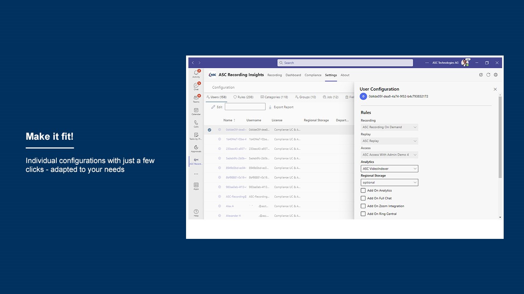The height and width of the screenshot is (294, 524).
Task: Click the Username column header
Action: tap(254, 120)
